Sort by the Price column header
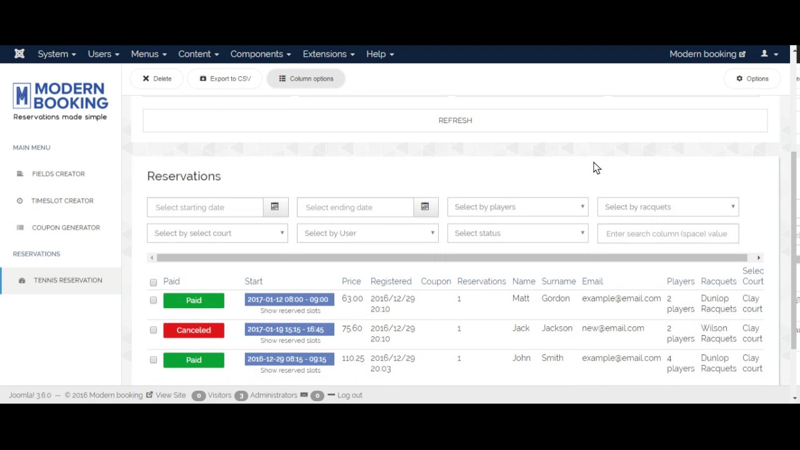The height and width of the screenshot is (450, 800). [351, 281]
